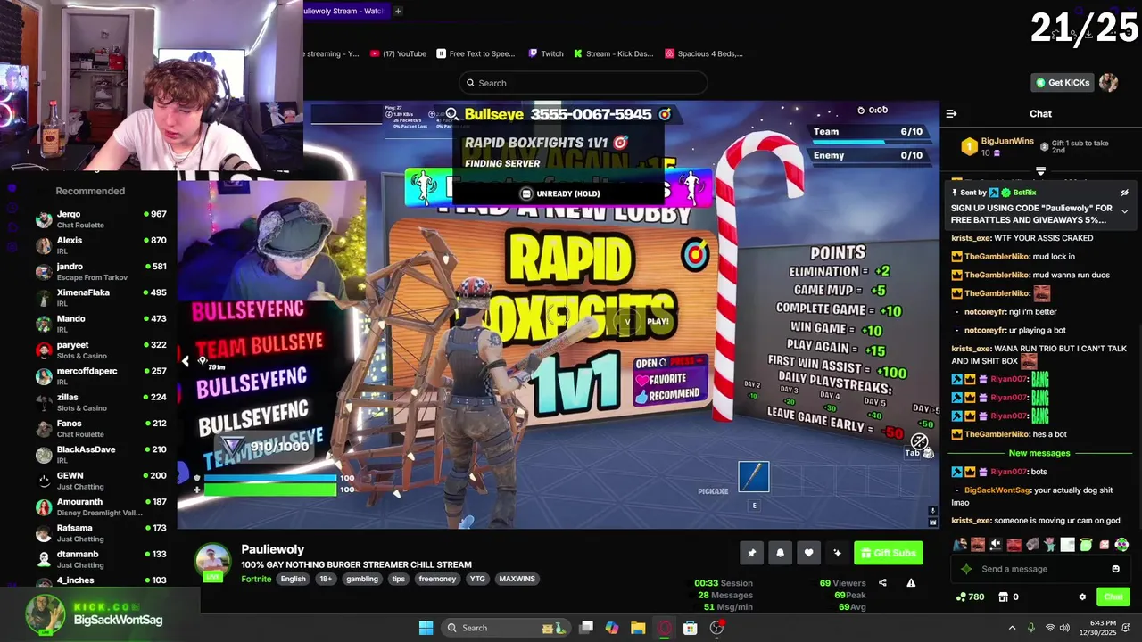
Task: Open recommended channel Alexis
Action: click(101, 245)
